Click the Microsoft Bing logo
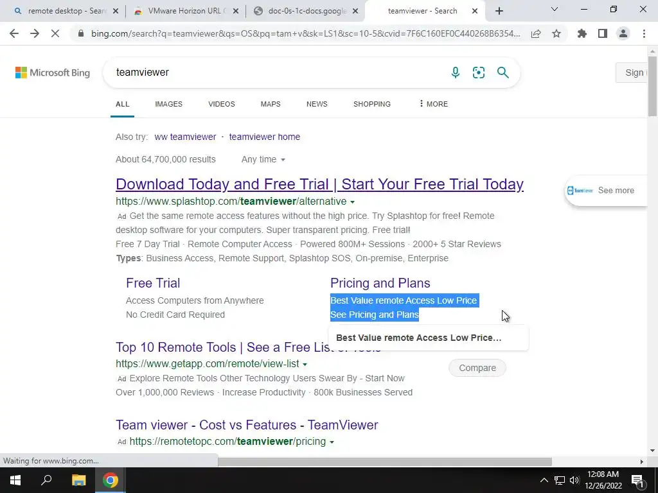The height and width of the screenshot is (493, 658). 53,73
